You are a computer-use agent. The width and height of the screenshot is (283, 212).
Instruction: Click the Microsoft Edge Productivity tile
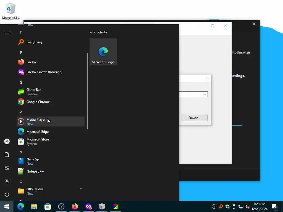tap(103, 52)
